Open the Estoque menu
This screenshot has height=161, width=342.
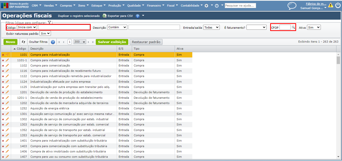pos(98,6)
